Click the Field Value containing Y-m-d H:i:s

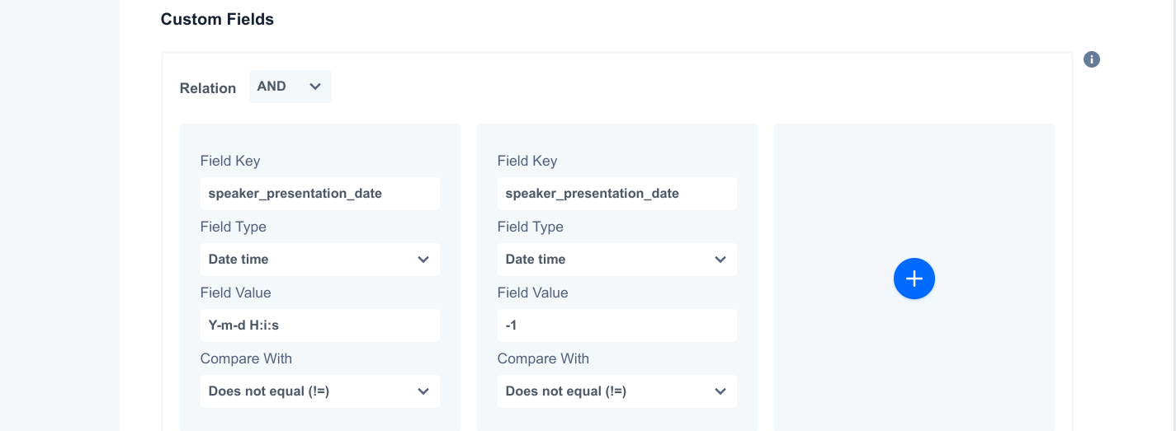320,326
